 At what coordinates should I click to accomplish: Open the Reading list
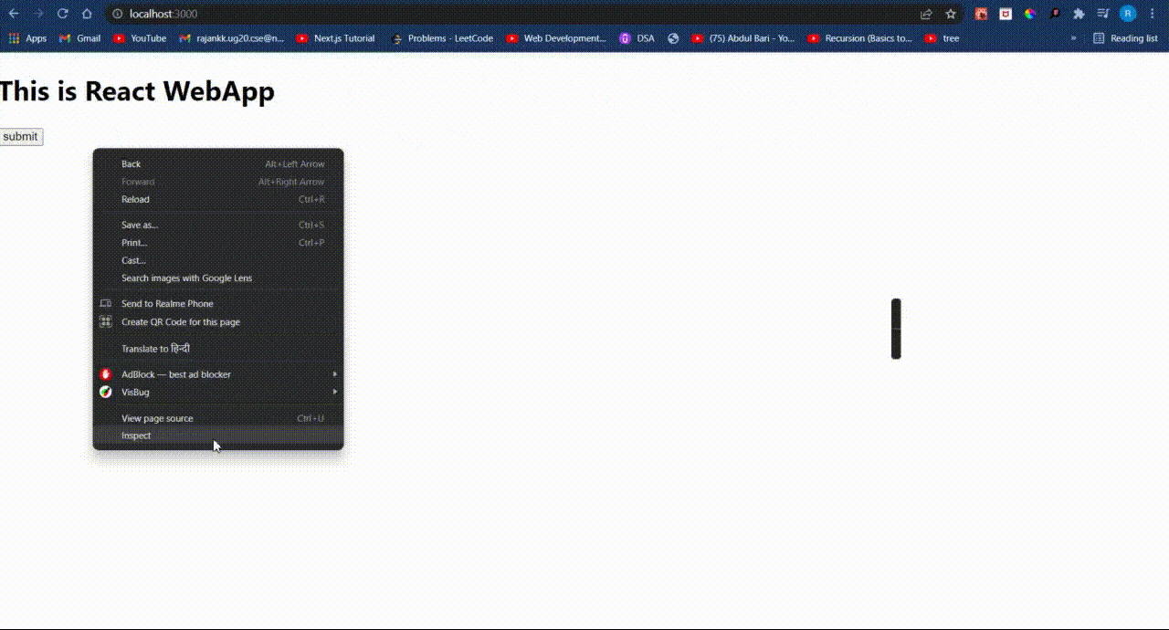pyautogui.click(x=1125, y=38)
